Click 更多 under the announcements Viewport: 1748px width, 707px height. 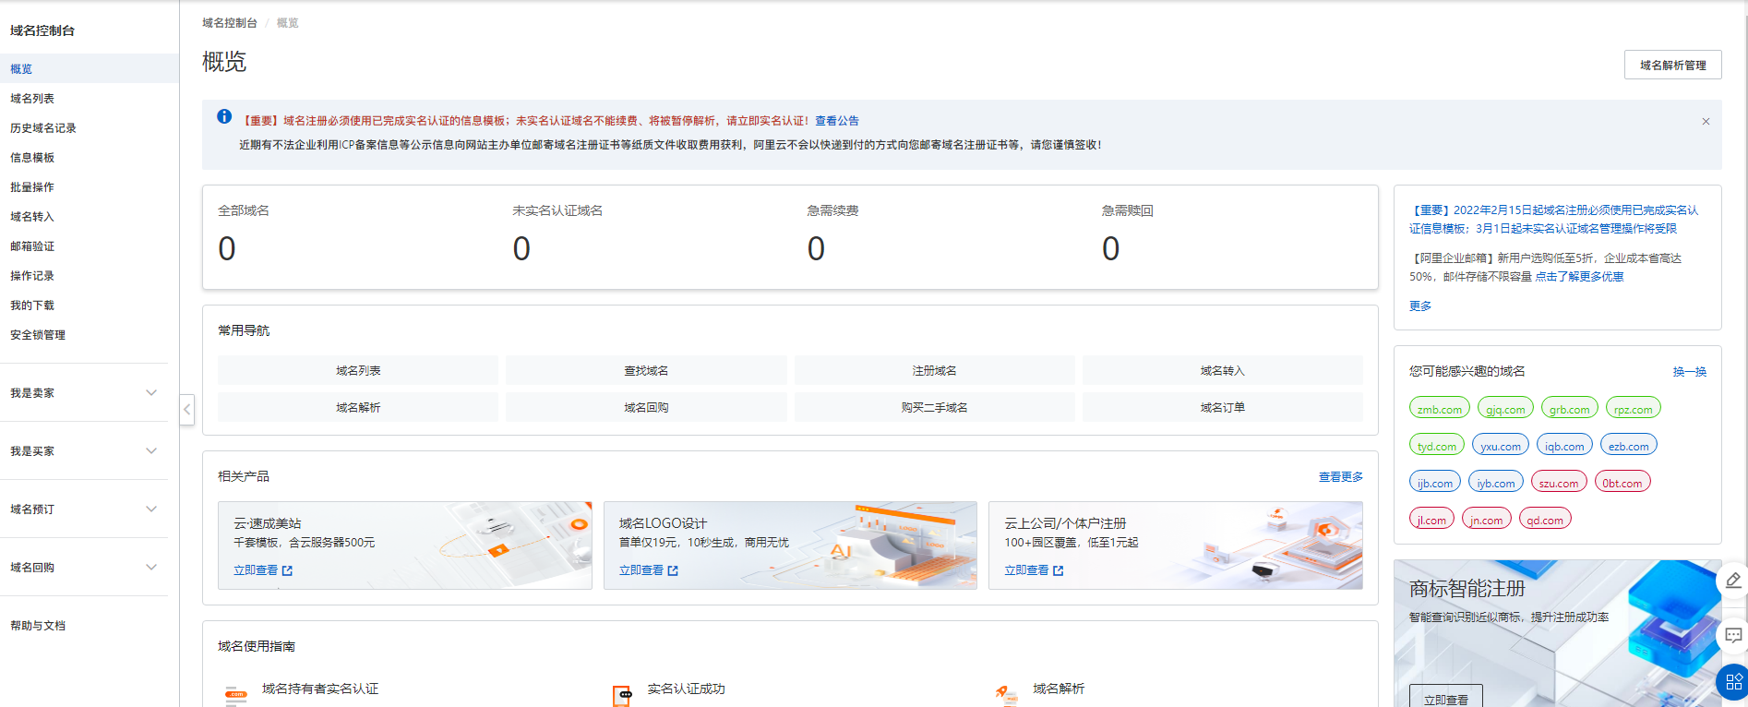coord(1420,306)
